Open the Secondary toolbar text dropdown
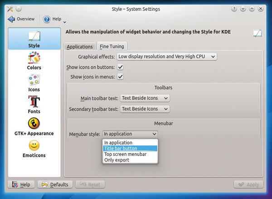Screen dimensions: 272x199 point(145,109)
